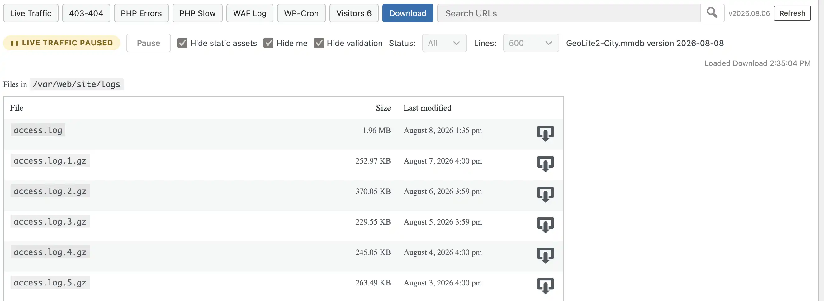Click download icon for access.log.2.gz
This screenshot has height=301, width=824.
pos(545,194)
